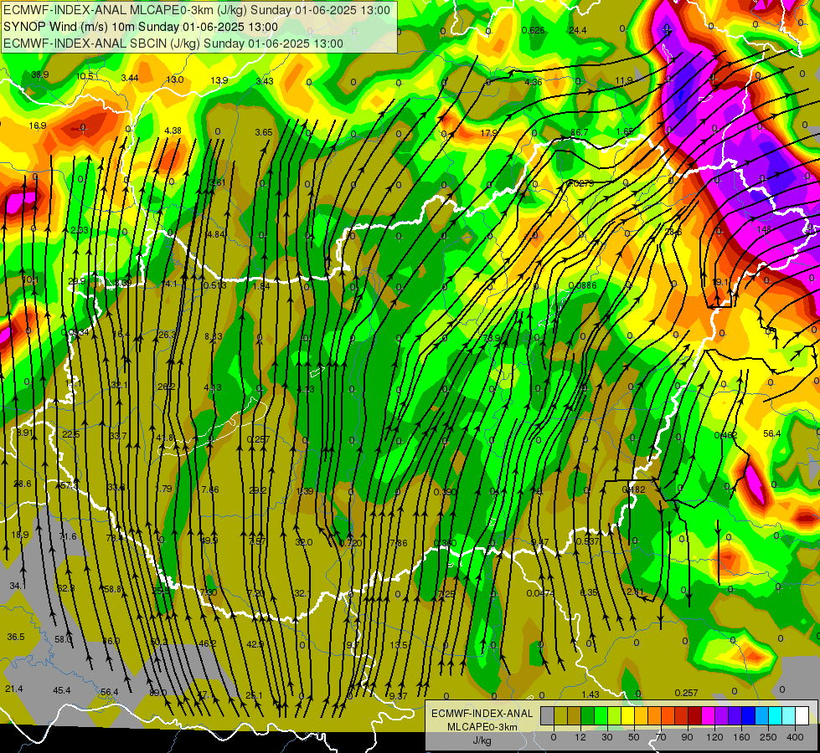The width and height of the screenshot is (820, 753).
Task: Click the MLCAPE0-3km title line in header
Action: tap(197, 10)
